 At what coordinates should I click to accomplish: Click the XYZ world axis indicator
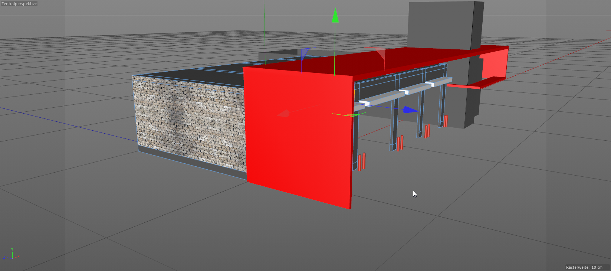(12, 254)
